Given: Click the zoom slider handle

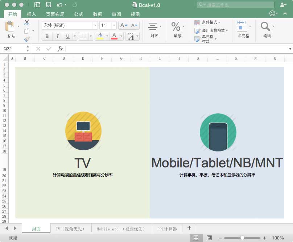Looking at the screenshot, I should (x=242, y=238).
